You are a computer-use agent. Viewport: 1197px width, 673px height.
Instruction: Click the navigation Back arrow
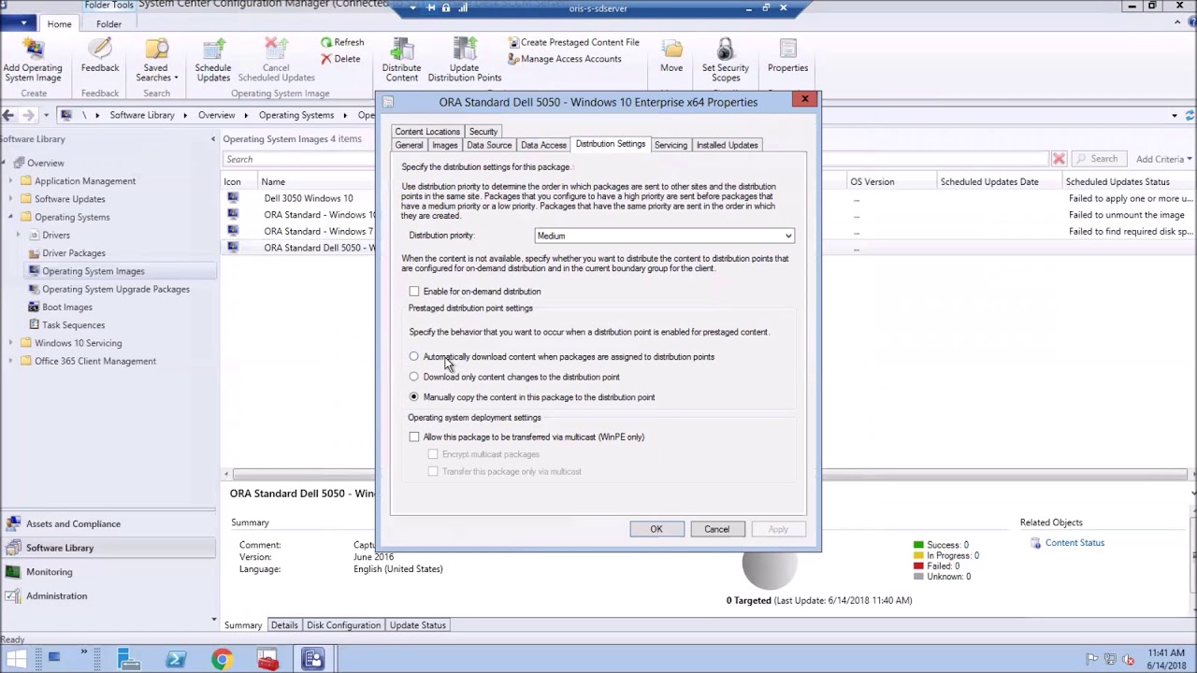coord(8,115)
